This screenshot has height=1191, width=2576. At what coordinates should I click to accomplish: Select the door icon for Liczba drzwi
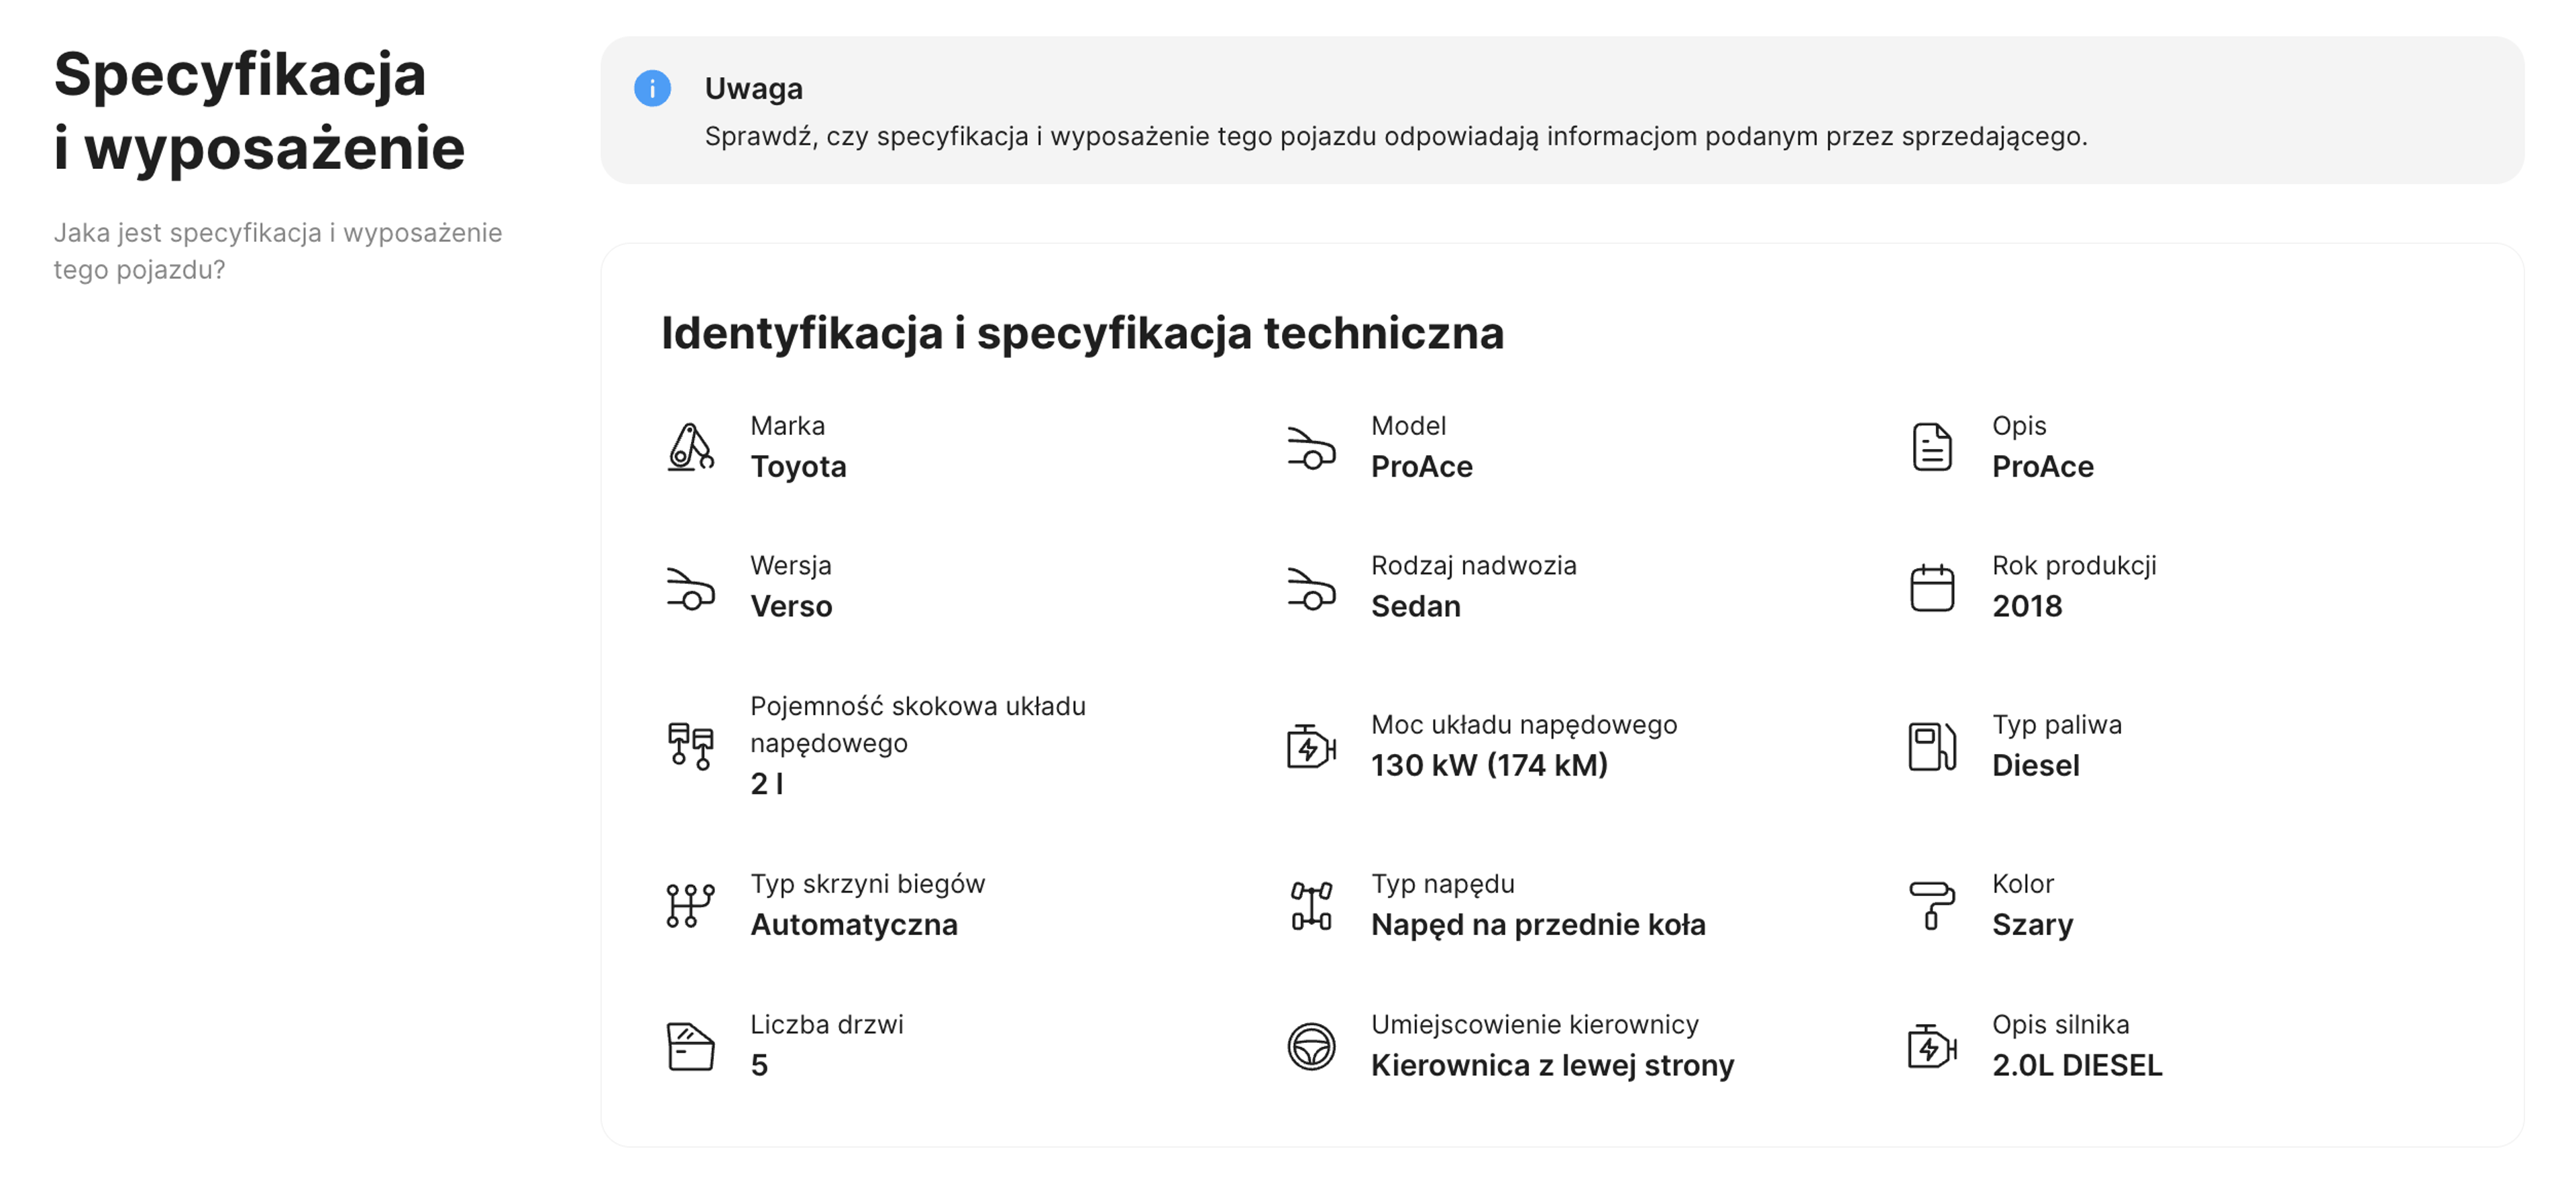pos(690,1046)
